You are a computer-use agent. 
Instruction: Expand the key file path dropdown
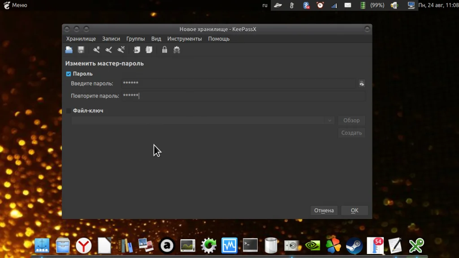[330, 120]
